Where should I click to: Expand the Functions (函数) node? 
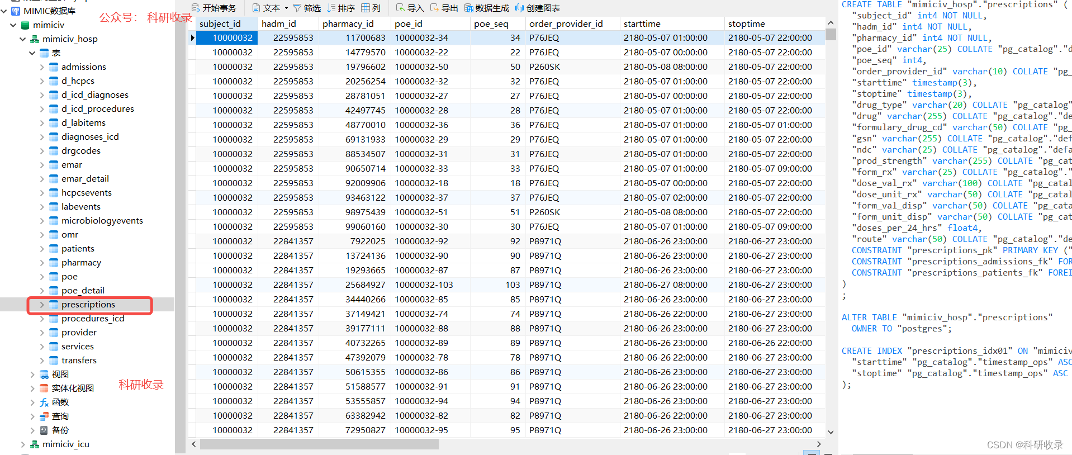click(32, 402)
